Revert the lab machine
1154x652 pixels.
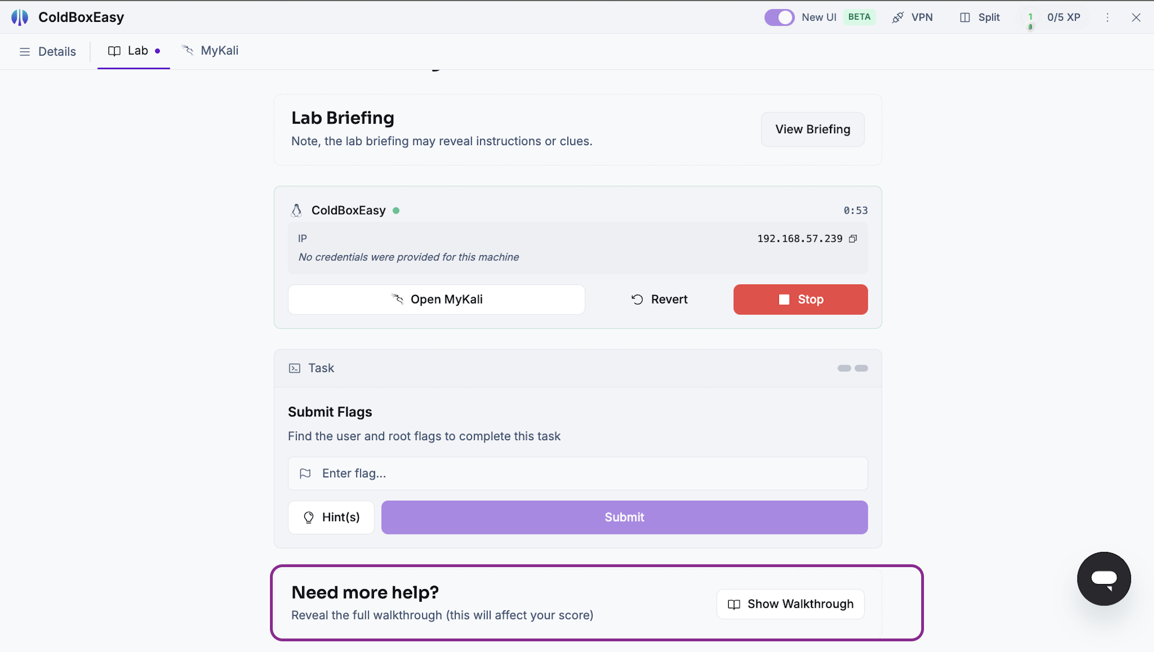[659, 300]
